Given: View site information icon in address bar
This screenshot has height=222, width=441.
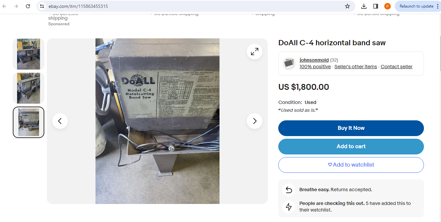Looking at the screenshot, I should (x=42, y=6).
